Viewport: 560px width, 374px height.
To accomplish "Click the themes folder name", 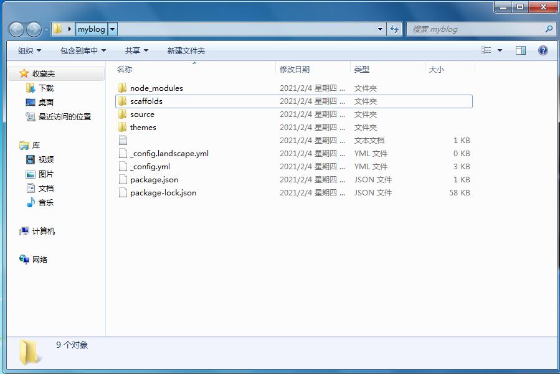I will click(x=143, y=127).
